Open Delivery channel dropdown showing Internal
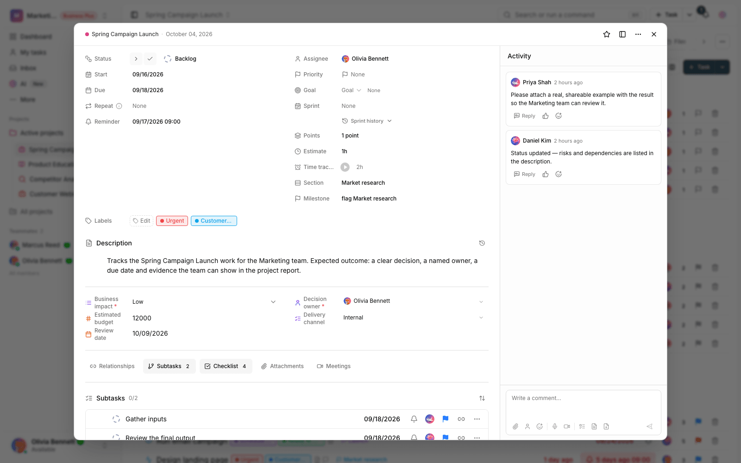Viewport: 741px width, 463px height. pyautogui.click(x=414, y=318)
